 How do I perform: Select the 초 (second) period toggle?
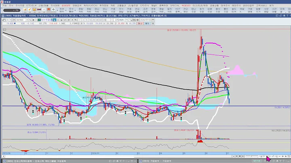[x=72, y=20]
